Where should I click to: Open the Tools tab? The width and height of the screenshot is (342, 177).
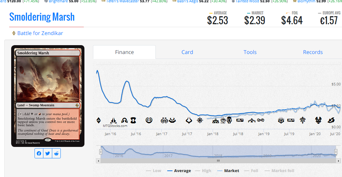250,52
